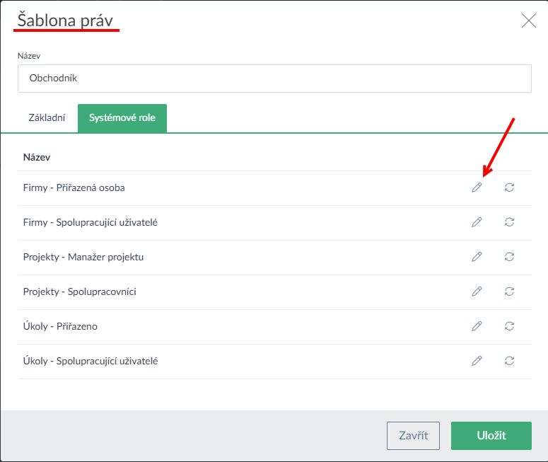This screenshot has width=548, height=462.
Task: Reset Úkoly - Přiřazeno refresh icon
Action: click(509, 326)
